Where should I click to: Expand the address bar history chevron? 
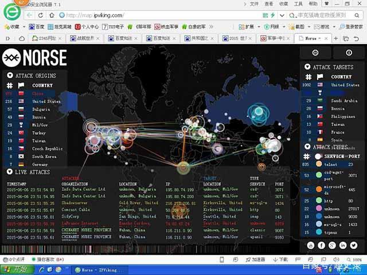[282, 15]
